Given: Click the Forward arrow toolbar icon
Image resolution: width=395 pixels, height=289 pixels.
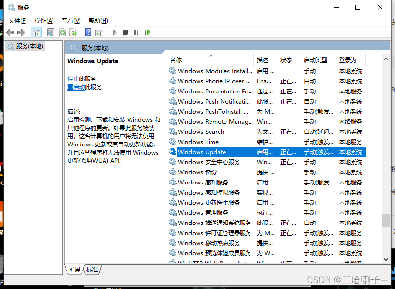Looking at the screenshot, I should (x=21, y=32).
